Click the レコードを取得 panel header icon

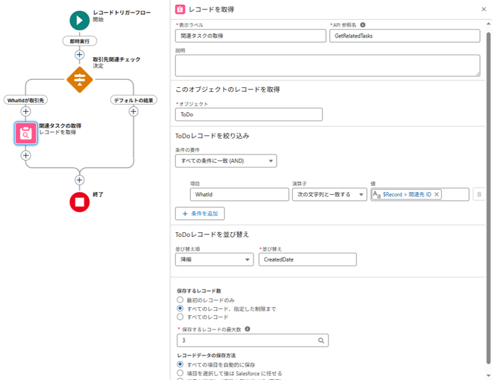tap(180, 10)
